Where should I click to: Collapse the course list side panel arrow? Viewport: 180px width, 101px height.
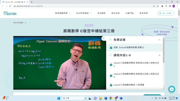pos(104,38)
